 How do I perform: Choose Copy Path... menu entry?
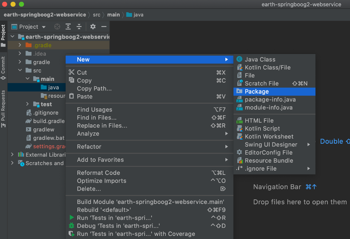tap(149, 89)
